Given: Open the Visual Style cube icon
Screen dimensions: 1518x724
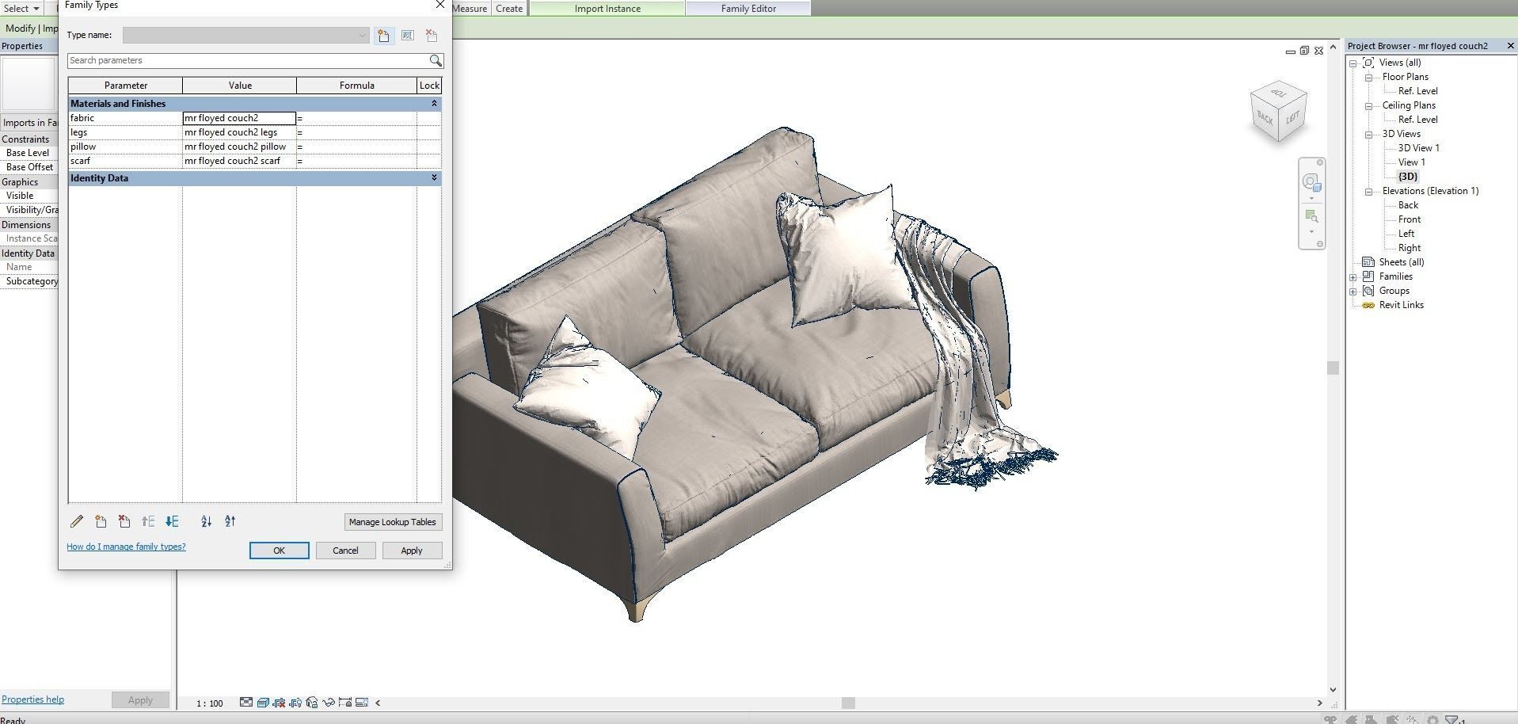Looking at the screenshot, I should coord(263,703).
